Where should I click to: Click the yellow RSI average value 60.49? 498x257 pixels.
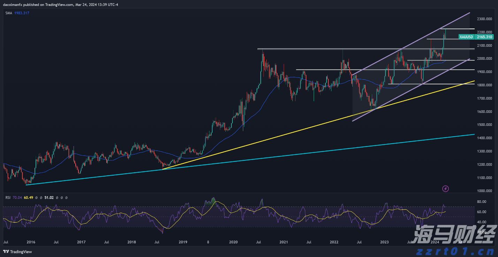pyautogui.click(x=28, y=198)
